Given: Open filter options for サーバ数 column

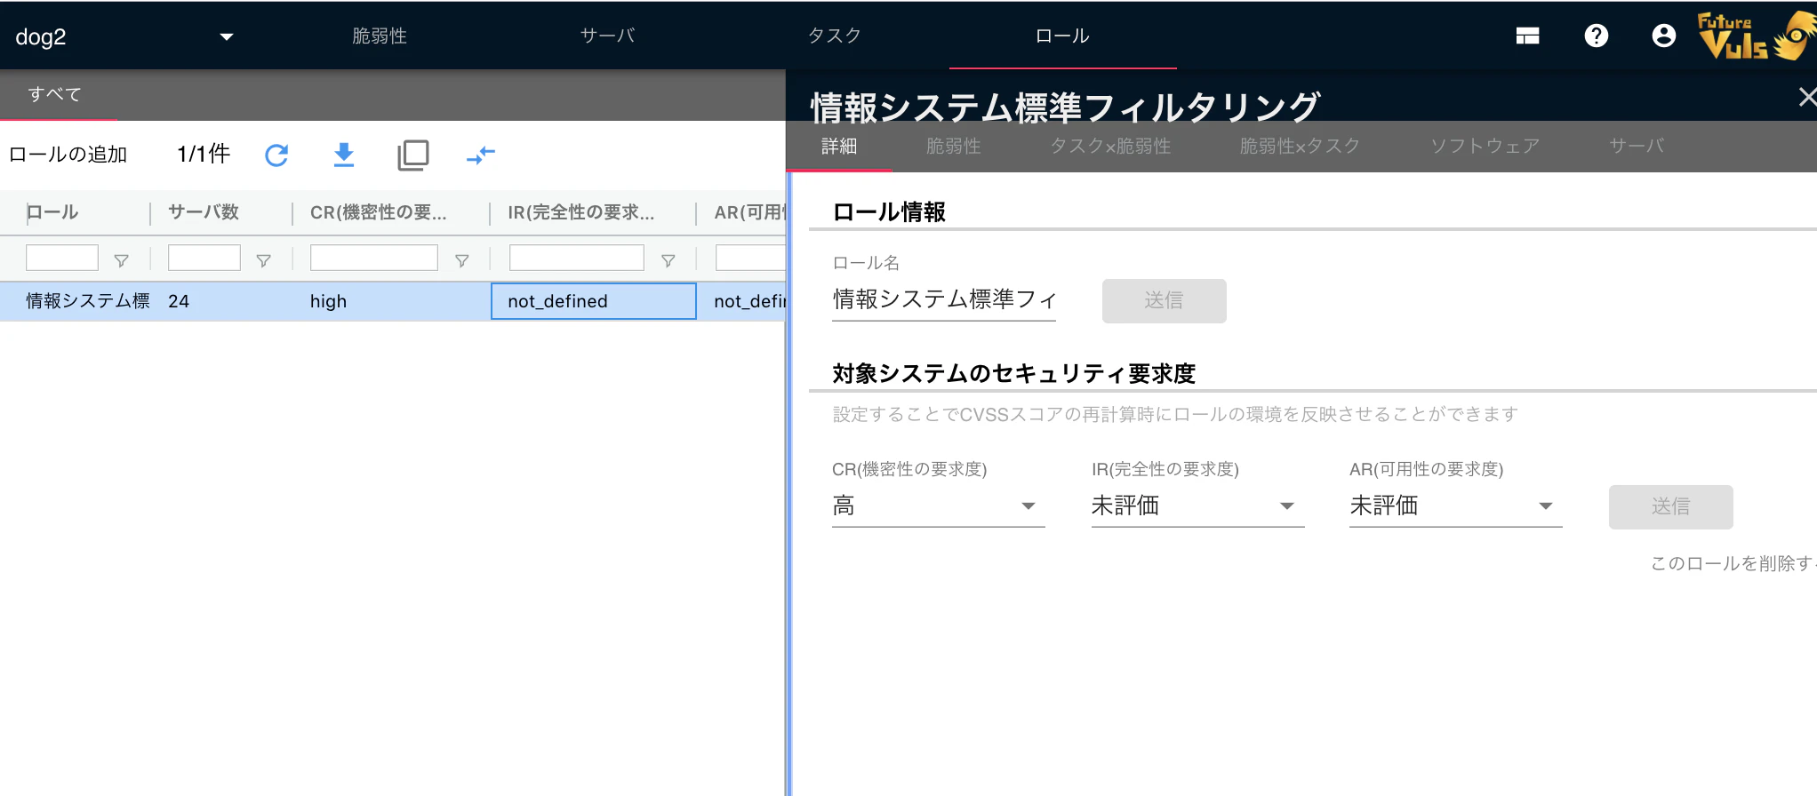Looking at the screenshot, I should coord(264,260).
